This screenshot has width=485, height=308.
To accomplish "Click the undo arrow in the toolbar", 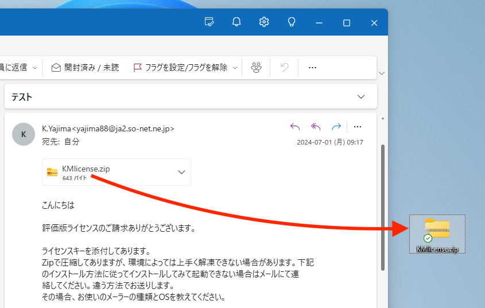I will [284, 68].
